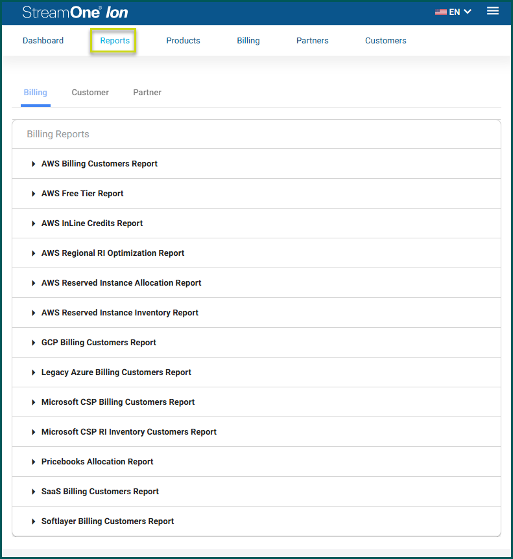The height and width of the screenshot is (559, 513).
Task: Expand arrow for AWS Free Tier Report
Action: [34, 194]
